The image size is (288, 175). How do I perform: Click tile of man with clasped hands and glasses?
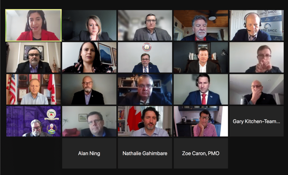(256, 57)
